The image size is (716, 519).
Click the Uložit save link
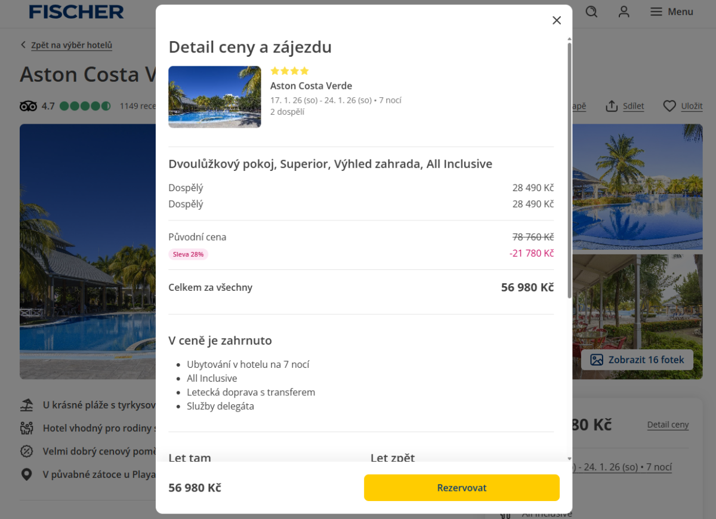coord(692,106)
